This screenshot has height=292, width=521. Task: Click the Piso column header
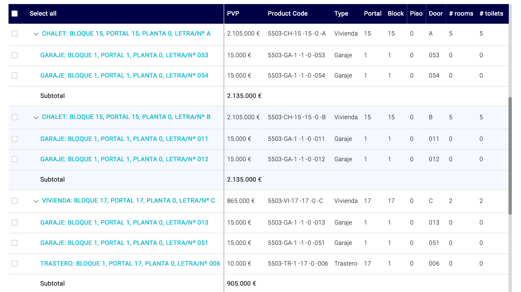coord(416,14)
